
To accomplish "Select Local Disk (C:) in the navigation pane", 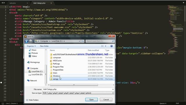I will [37, 71].
